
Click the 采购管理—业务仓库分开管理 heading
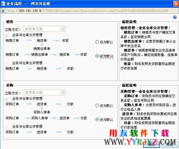click(x=145, y=92)
